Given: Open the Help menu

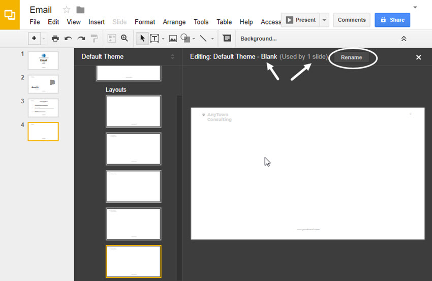Looking at the screenshot, I should 246,22.
